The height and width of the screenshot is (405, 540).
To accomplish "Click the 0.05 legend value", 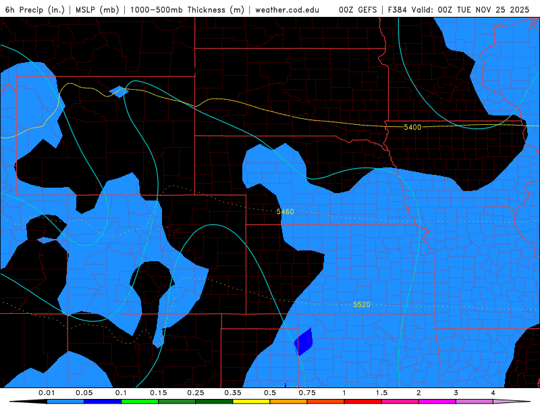I will [x=84, y=393].
